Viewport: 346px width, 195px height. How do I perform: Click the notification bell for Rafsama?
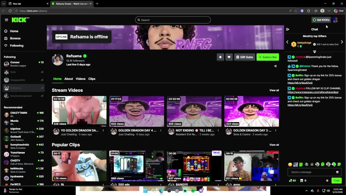click(220, 57)
